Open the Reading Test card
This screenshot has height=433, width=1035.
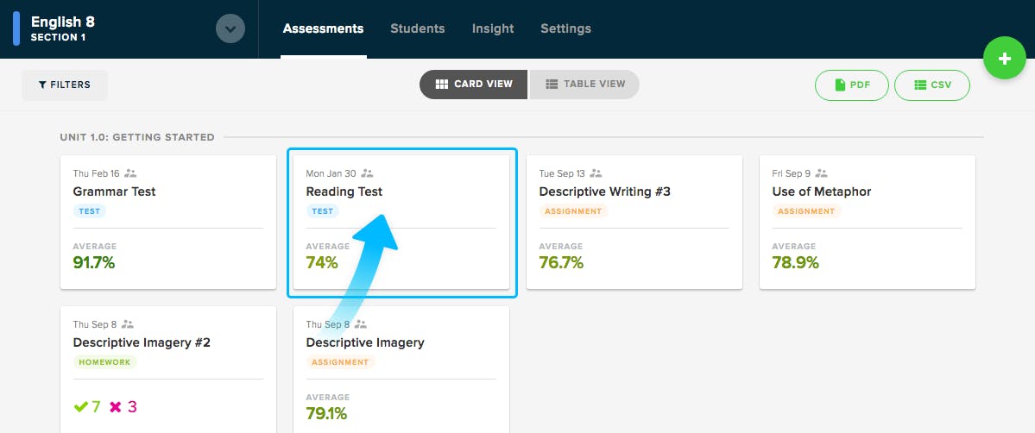coord(401,223)
